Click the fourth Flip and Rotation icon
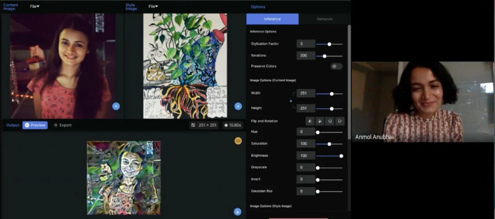Image resolution: width=495 pixels, height=219 pixels. [x=340, y=121]
